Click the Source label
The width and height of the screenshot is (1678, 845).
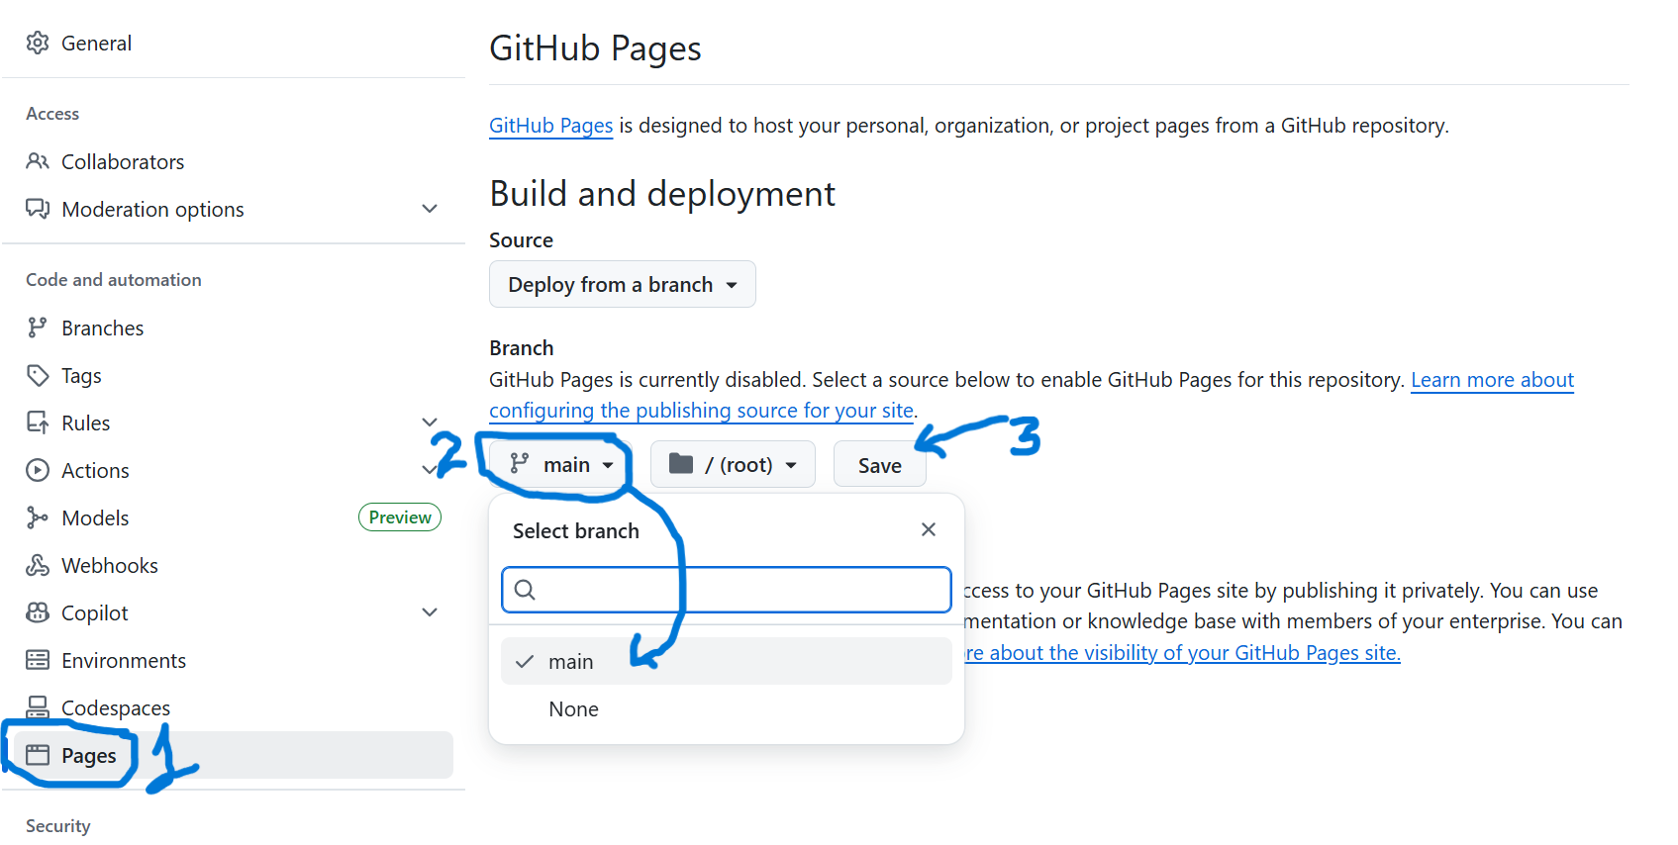521,240
